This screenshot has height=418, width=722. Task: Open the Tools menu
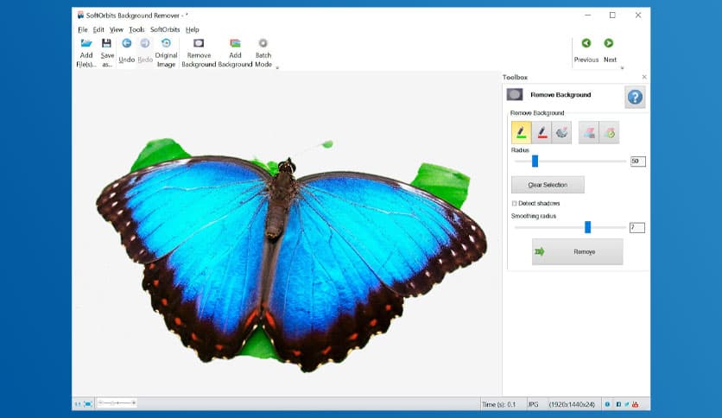click(136, 29)
